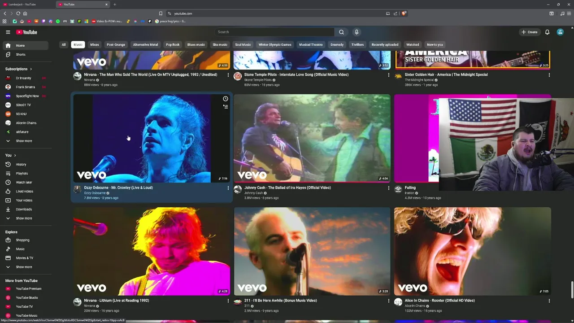Open History in sidebar
The width and height of the screenshot is (574, 323).
[26, 164]
